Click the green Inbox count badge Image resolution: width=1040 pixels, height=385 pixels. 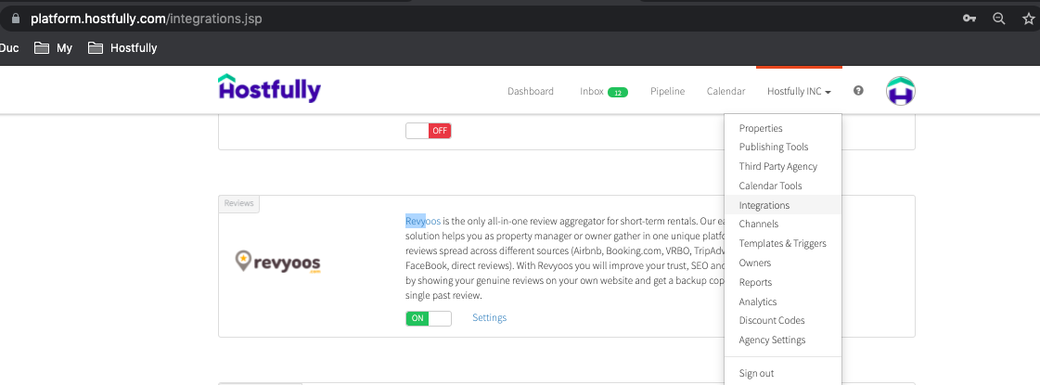pos(618,92)
